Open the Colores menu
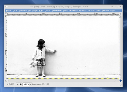The width and height of the screenshot is (127, 92). pyautogui.click(x=47, y=10)
